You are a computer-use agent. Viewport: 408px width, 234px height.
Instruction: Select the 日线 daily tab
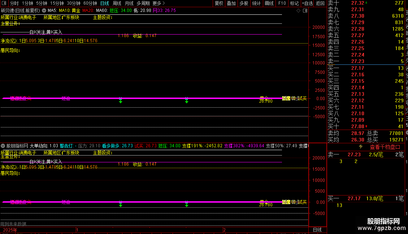tap(105, 3)
